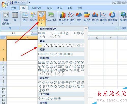Select row 10 header
This screenshot has width=127, height=104.
click(3, 89)
